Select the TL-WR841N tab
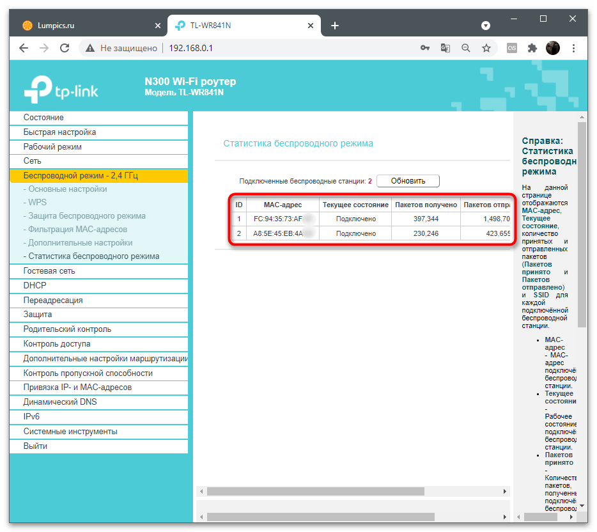 tap(244, 26)
